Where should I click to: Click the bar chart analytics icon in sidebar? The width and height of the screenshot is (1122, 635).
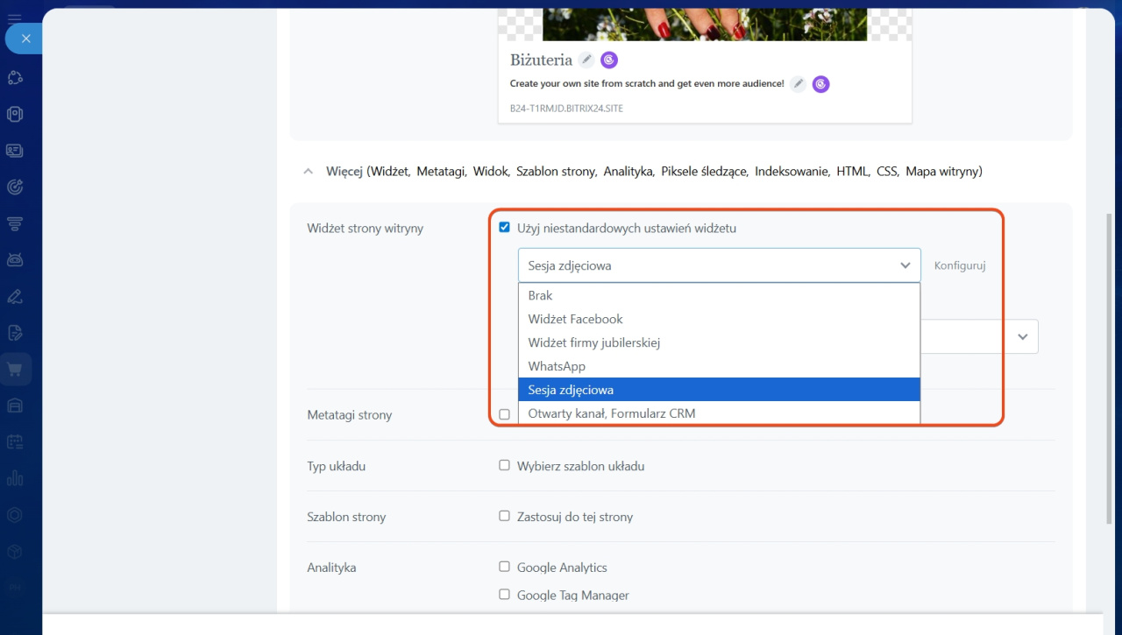pos(15,478)
